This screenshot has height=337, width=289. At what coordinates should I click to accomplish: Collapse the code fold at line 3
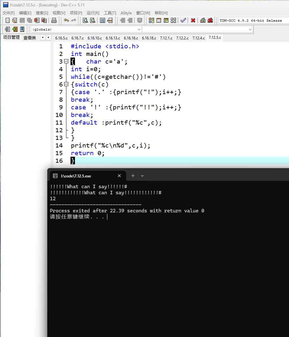[x=66, y=61]
